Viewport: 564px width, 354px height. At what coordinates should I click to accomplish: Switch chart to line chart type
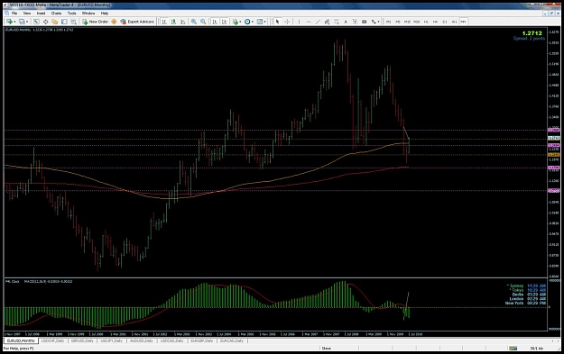point(182,22)
